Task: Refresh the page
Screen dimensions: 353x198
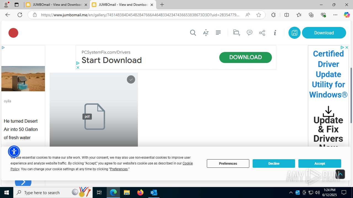Action: pyautogui.click(x=20, y=15)
